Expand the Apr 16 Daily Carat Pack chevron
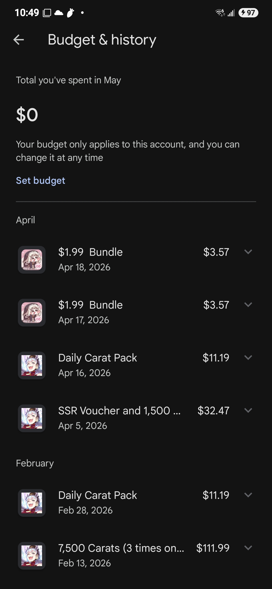272x589 pixels. (x=248, y=357)
